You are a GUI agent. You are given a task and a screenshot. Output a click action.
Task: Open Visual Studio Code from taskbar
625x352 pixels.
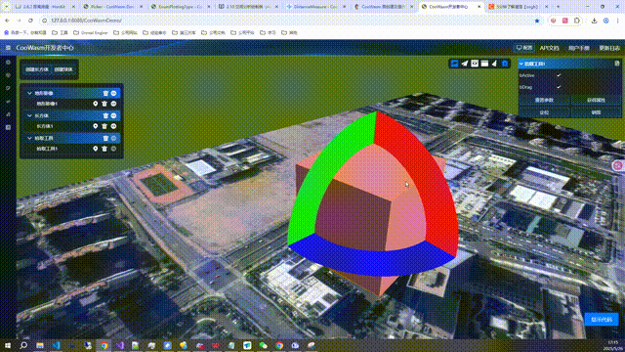(x=56, y=345)
